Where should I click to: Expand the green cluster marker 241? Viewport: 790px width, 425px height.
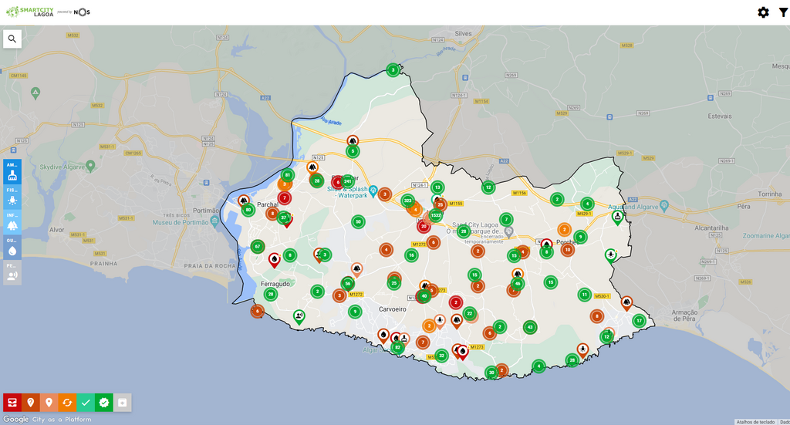click(x=347, y=181)
